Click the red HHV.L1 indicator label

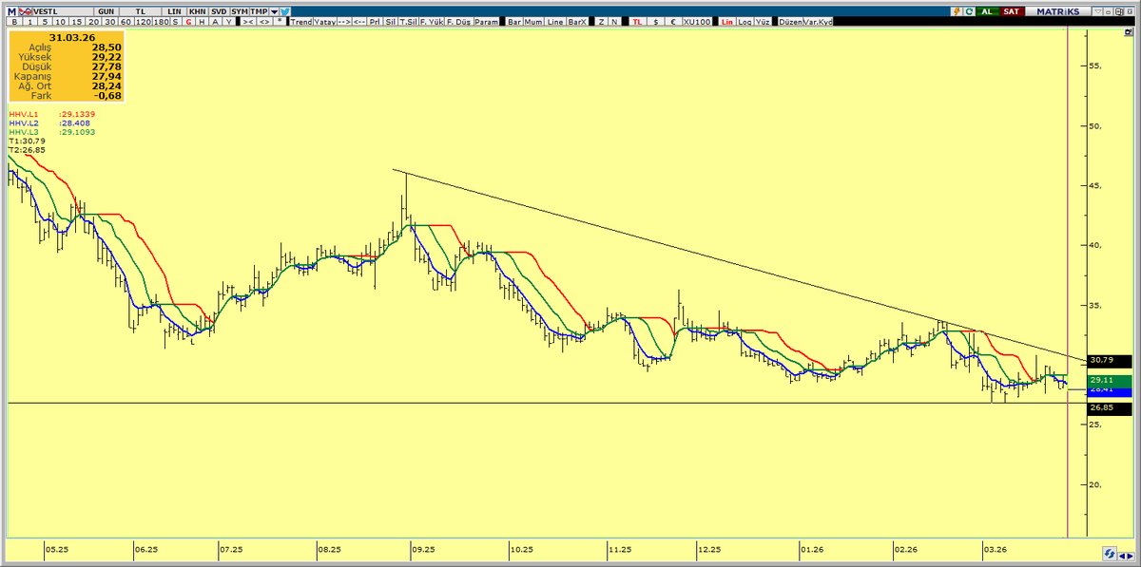[x=24, y=114]
